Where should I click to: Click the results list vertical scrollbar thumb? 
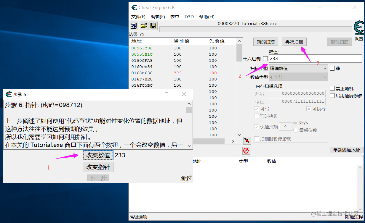[239, 53]
